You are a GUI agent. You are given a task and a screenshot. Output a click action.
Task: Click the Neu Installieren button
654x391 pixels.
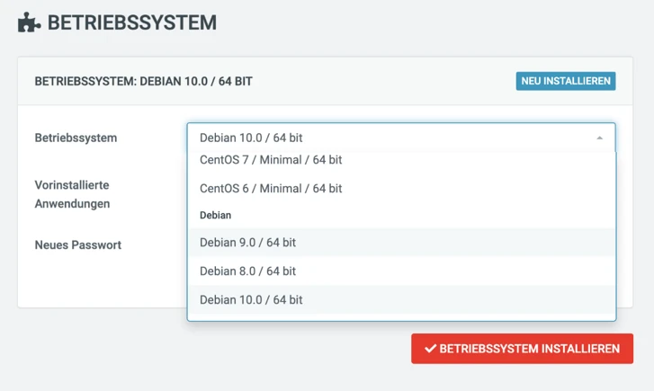[x=566, y=81]
